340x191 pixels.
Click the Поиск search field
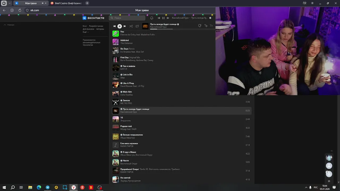pyautogui.click(x=127, y=18)
